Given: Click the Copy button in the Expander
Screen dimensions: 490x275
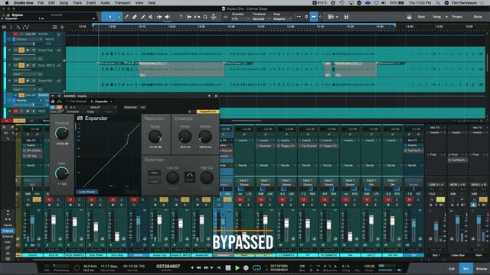Looking at the screenshot, I should pos(90,112).
